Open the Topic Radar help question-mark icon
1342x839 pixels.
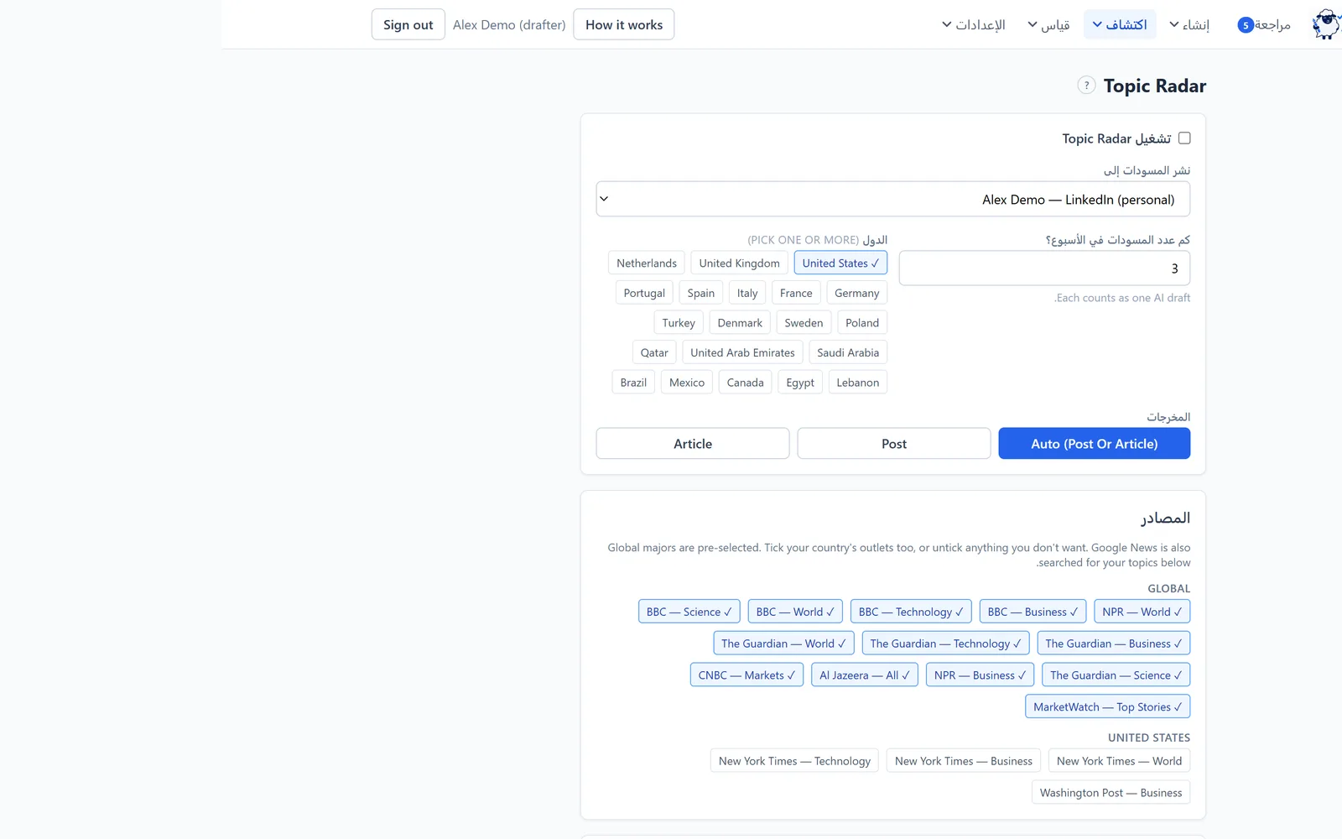click(x=1086, y=86)
